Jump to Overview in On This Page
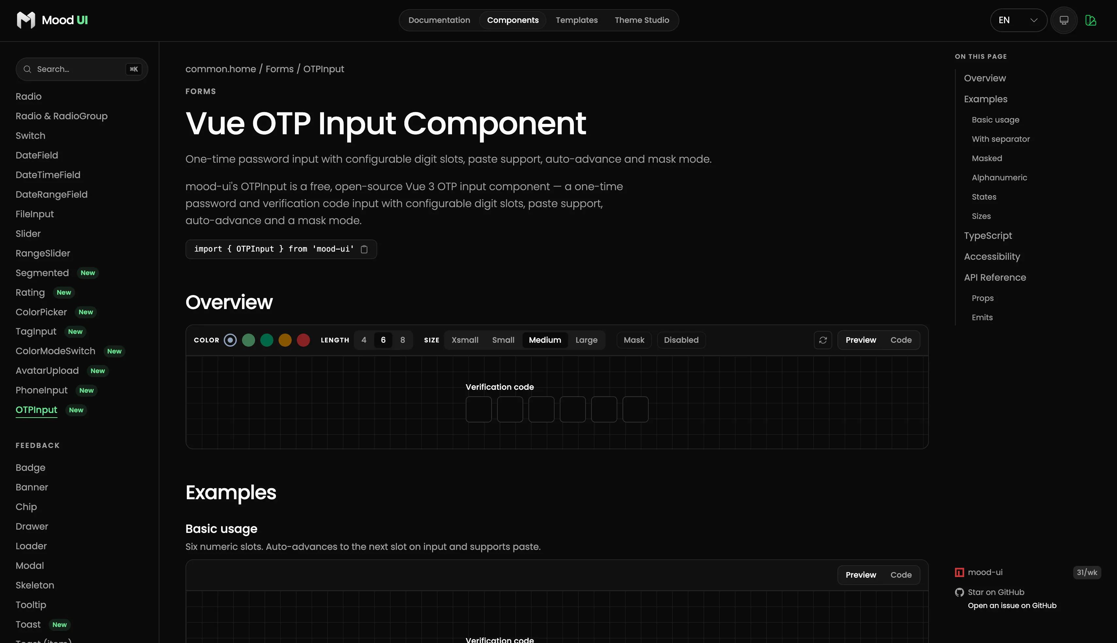The image size is (1117, 643). 985,78
